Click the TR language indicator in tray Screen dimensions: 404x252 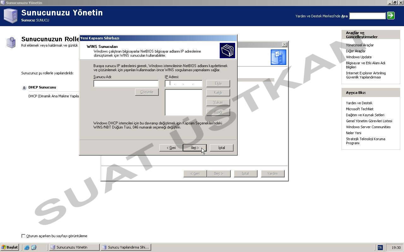[380, 248]
